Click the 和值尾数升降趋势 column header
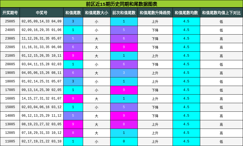Screen dimensions: 243x146 155,12
